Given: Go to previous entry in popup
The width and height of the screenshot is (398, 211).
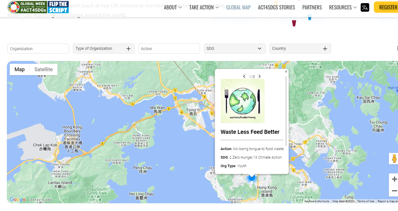Looking at the screenshot, I should pyautogui.click(x=244, y=76).
